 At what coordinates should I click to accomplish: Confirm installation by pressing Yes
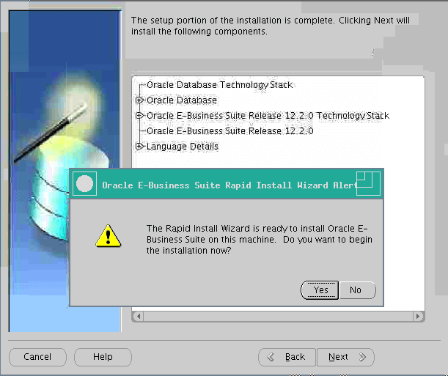[x=320, y=290]
